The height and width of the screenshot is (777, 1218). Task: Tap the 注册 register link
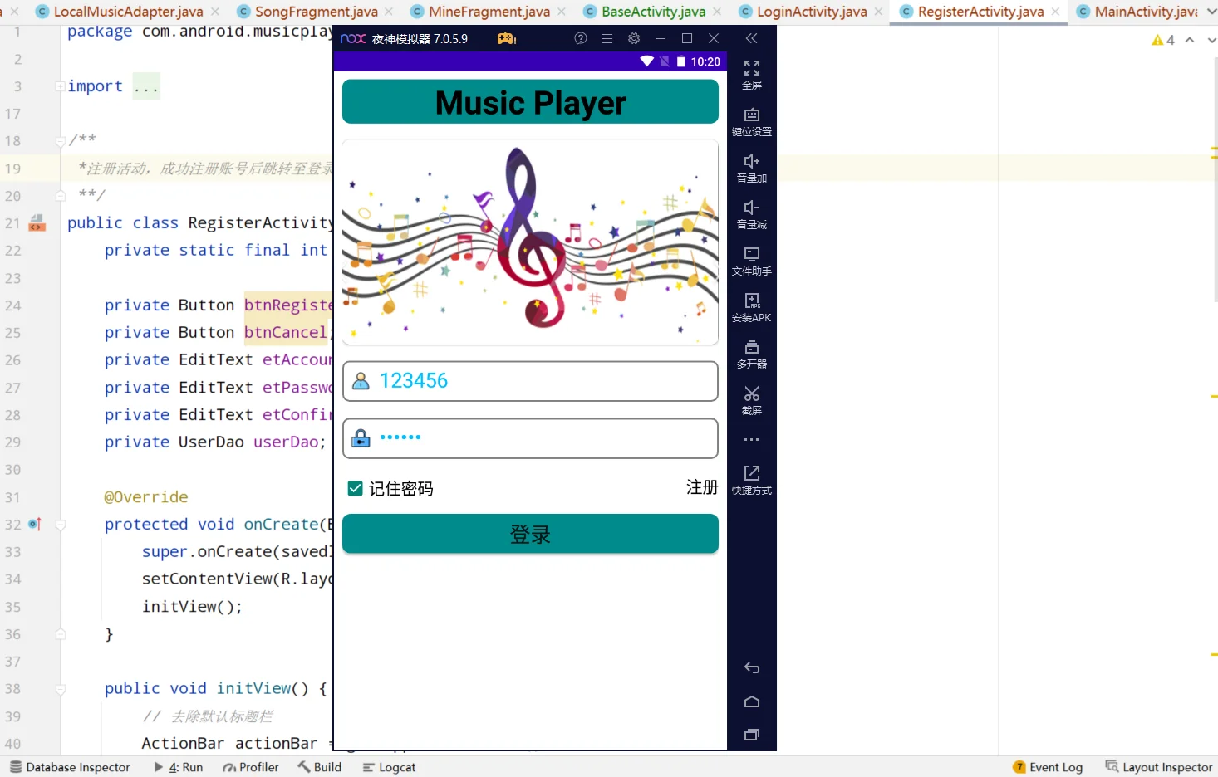point(702,487)
